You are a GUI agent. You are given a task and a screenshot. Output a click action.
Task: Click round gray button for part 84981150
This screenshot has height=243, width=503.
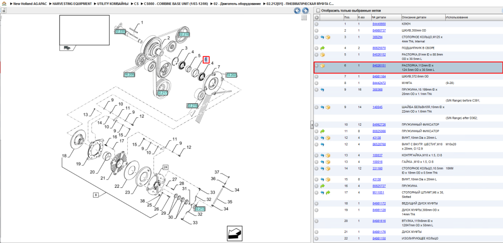(x=316, y=238)
